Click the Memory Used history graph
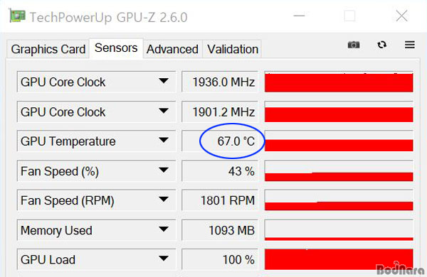The height and width of the screenshot is (277, 427). tap(339, 230)
